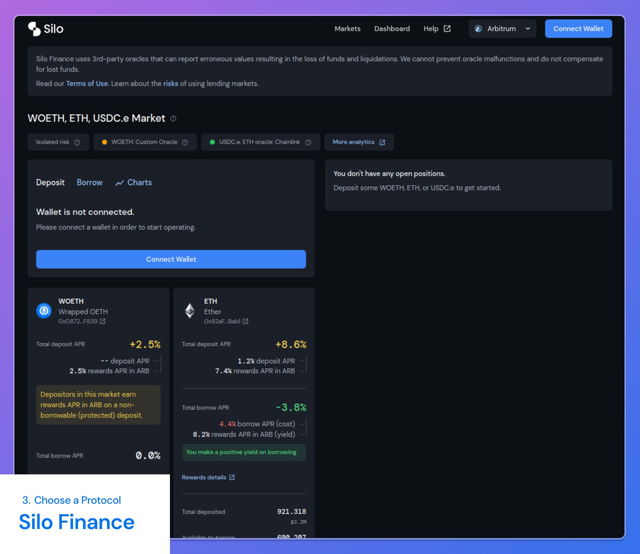The width and height of the screenshot is (640, 554).
Task: Click the Ethereum token logo
Action: [190, 310]
